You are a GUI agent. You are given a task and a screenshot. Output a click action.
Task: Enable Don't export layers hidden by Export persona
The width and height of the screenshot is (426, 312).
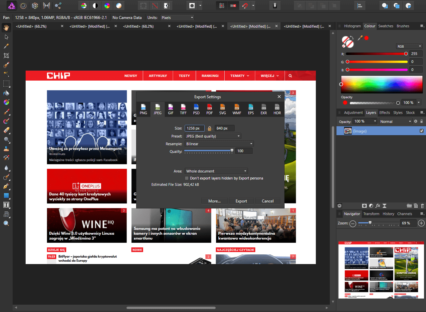pos(187,178)
